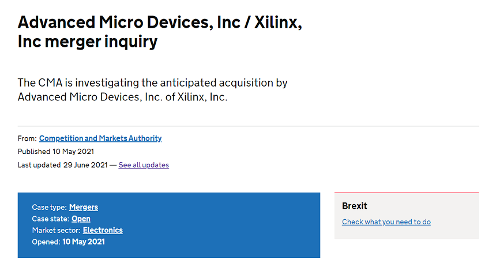Open the Competition and Markets Authority link
The image size is (496, 267).
pyautogui.click(x=100, y=138)
